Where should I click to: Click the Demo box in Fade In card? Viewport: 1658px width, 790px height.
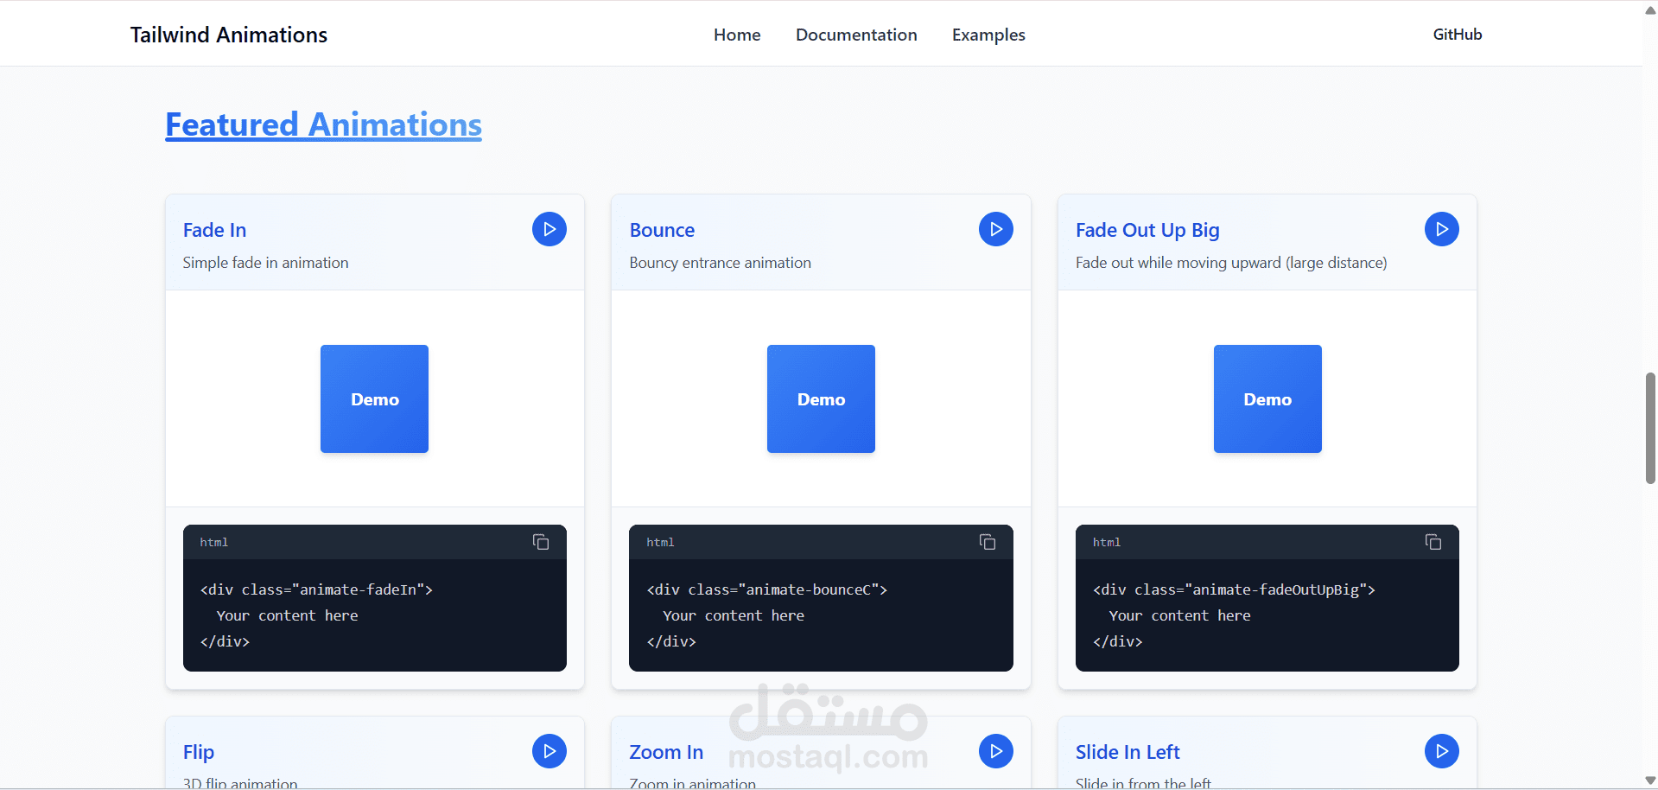pos(374,398)
